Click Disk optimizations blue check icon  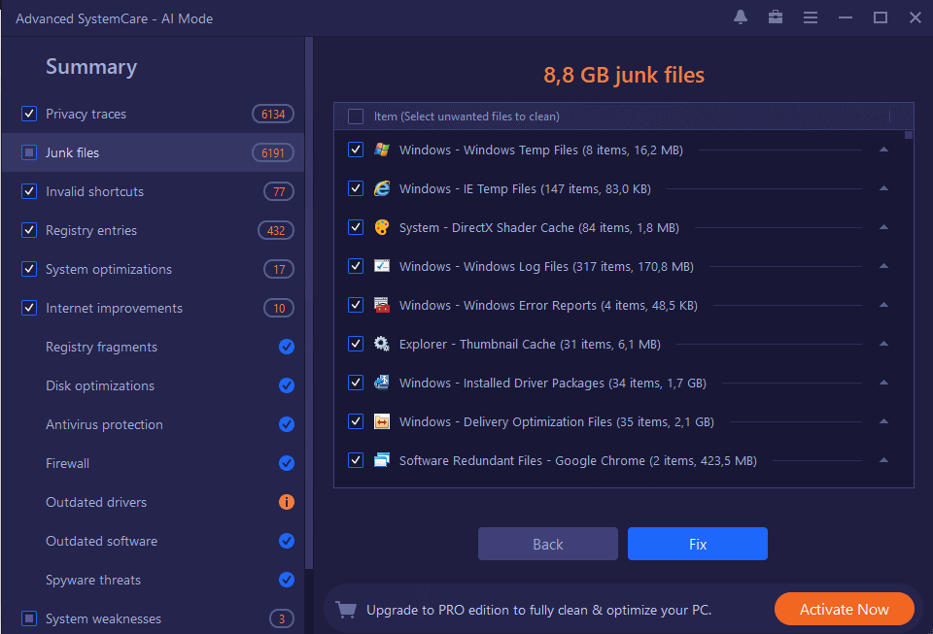pyautogui.click(x=286, y=385)
